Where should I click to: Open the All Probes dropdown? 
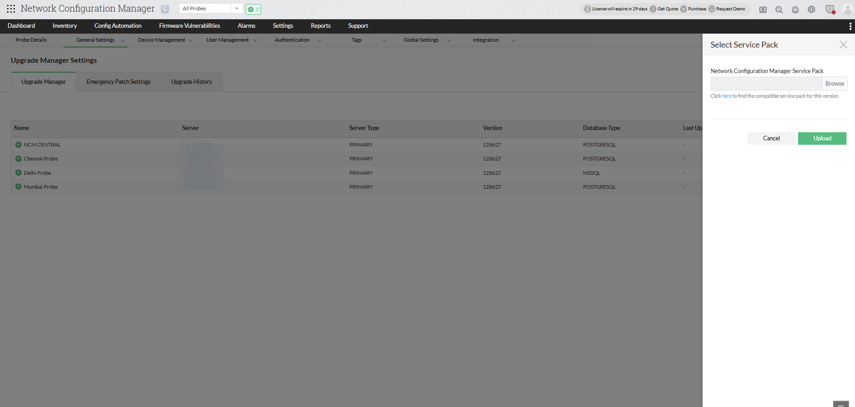coord(211,9)
